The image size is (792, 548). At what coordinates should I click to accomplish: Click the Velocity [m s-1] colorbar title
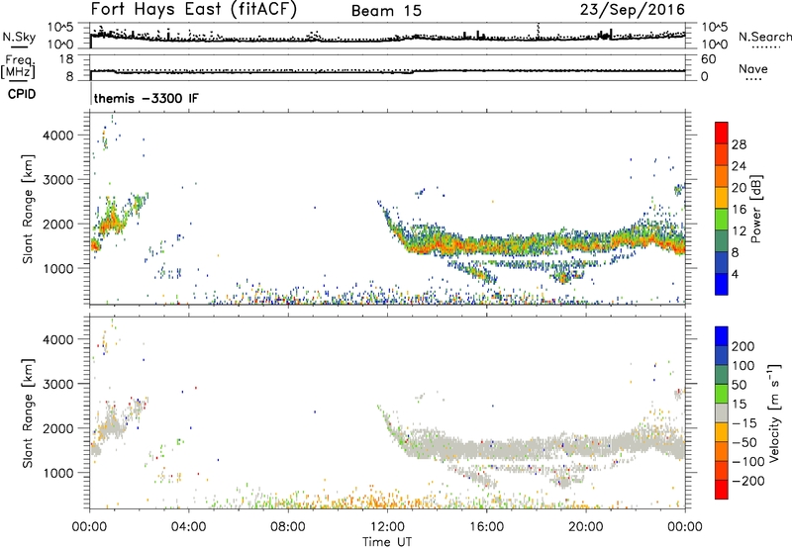774,413
